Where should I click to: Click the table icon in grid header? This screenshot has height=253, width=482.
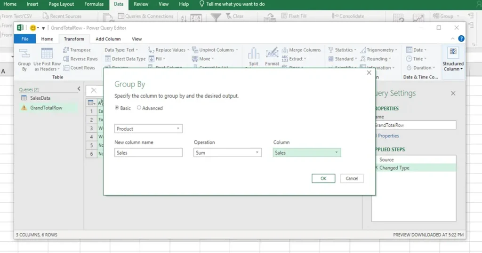point(91,103)
